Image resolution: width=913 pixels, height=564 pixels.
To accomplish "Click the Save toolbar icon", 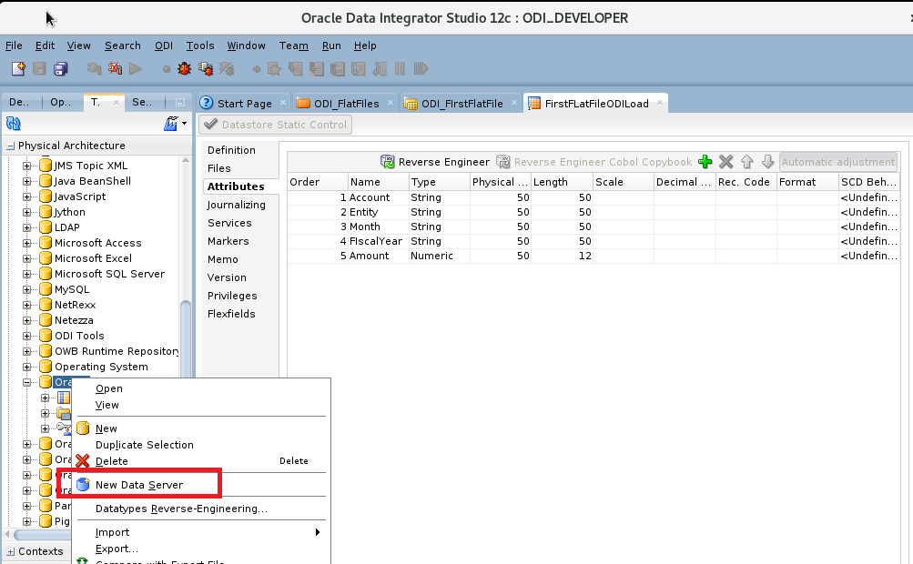I will (x=37, y=68).
